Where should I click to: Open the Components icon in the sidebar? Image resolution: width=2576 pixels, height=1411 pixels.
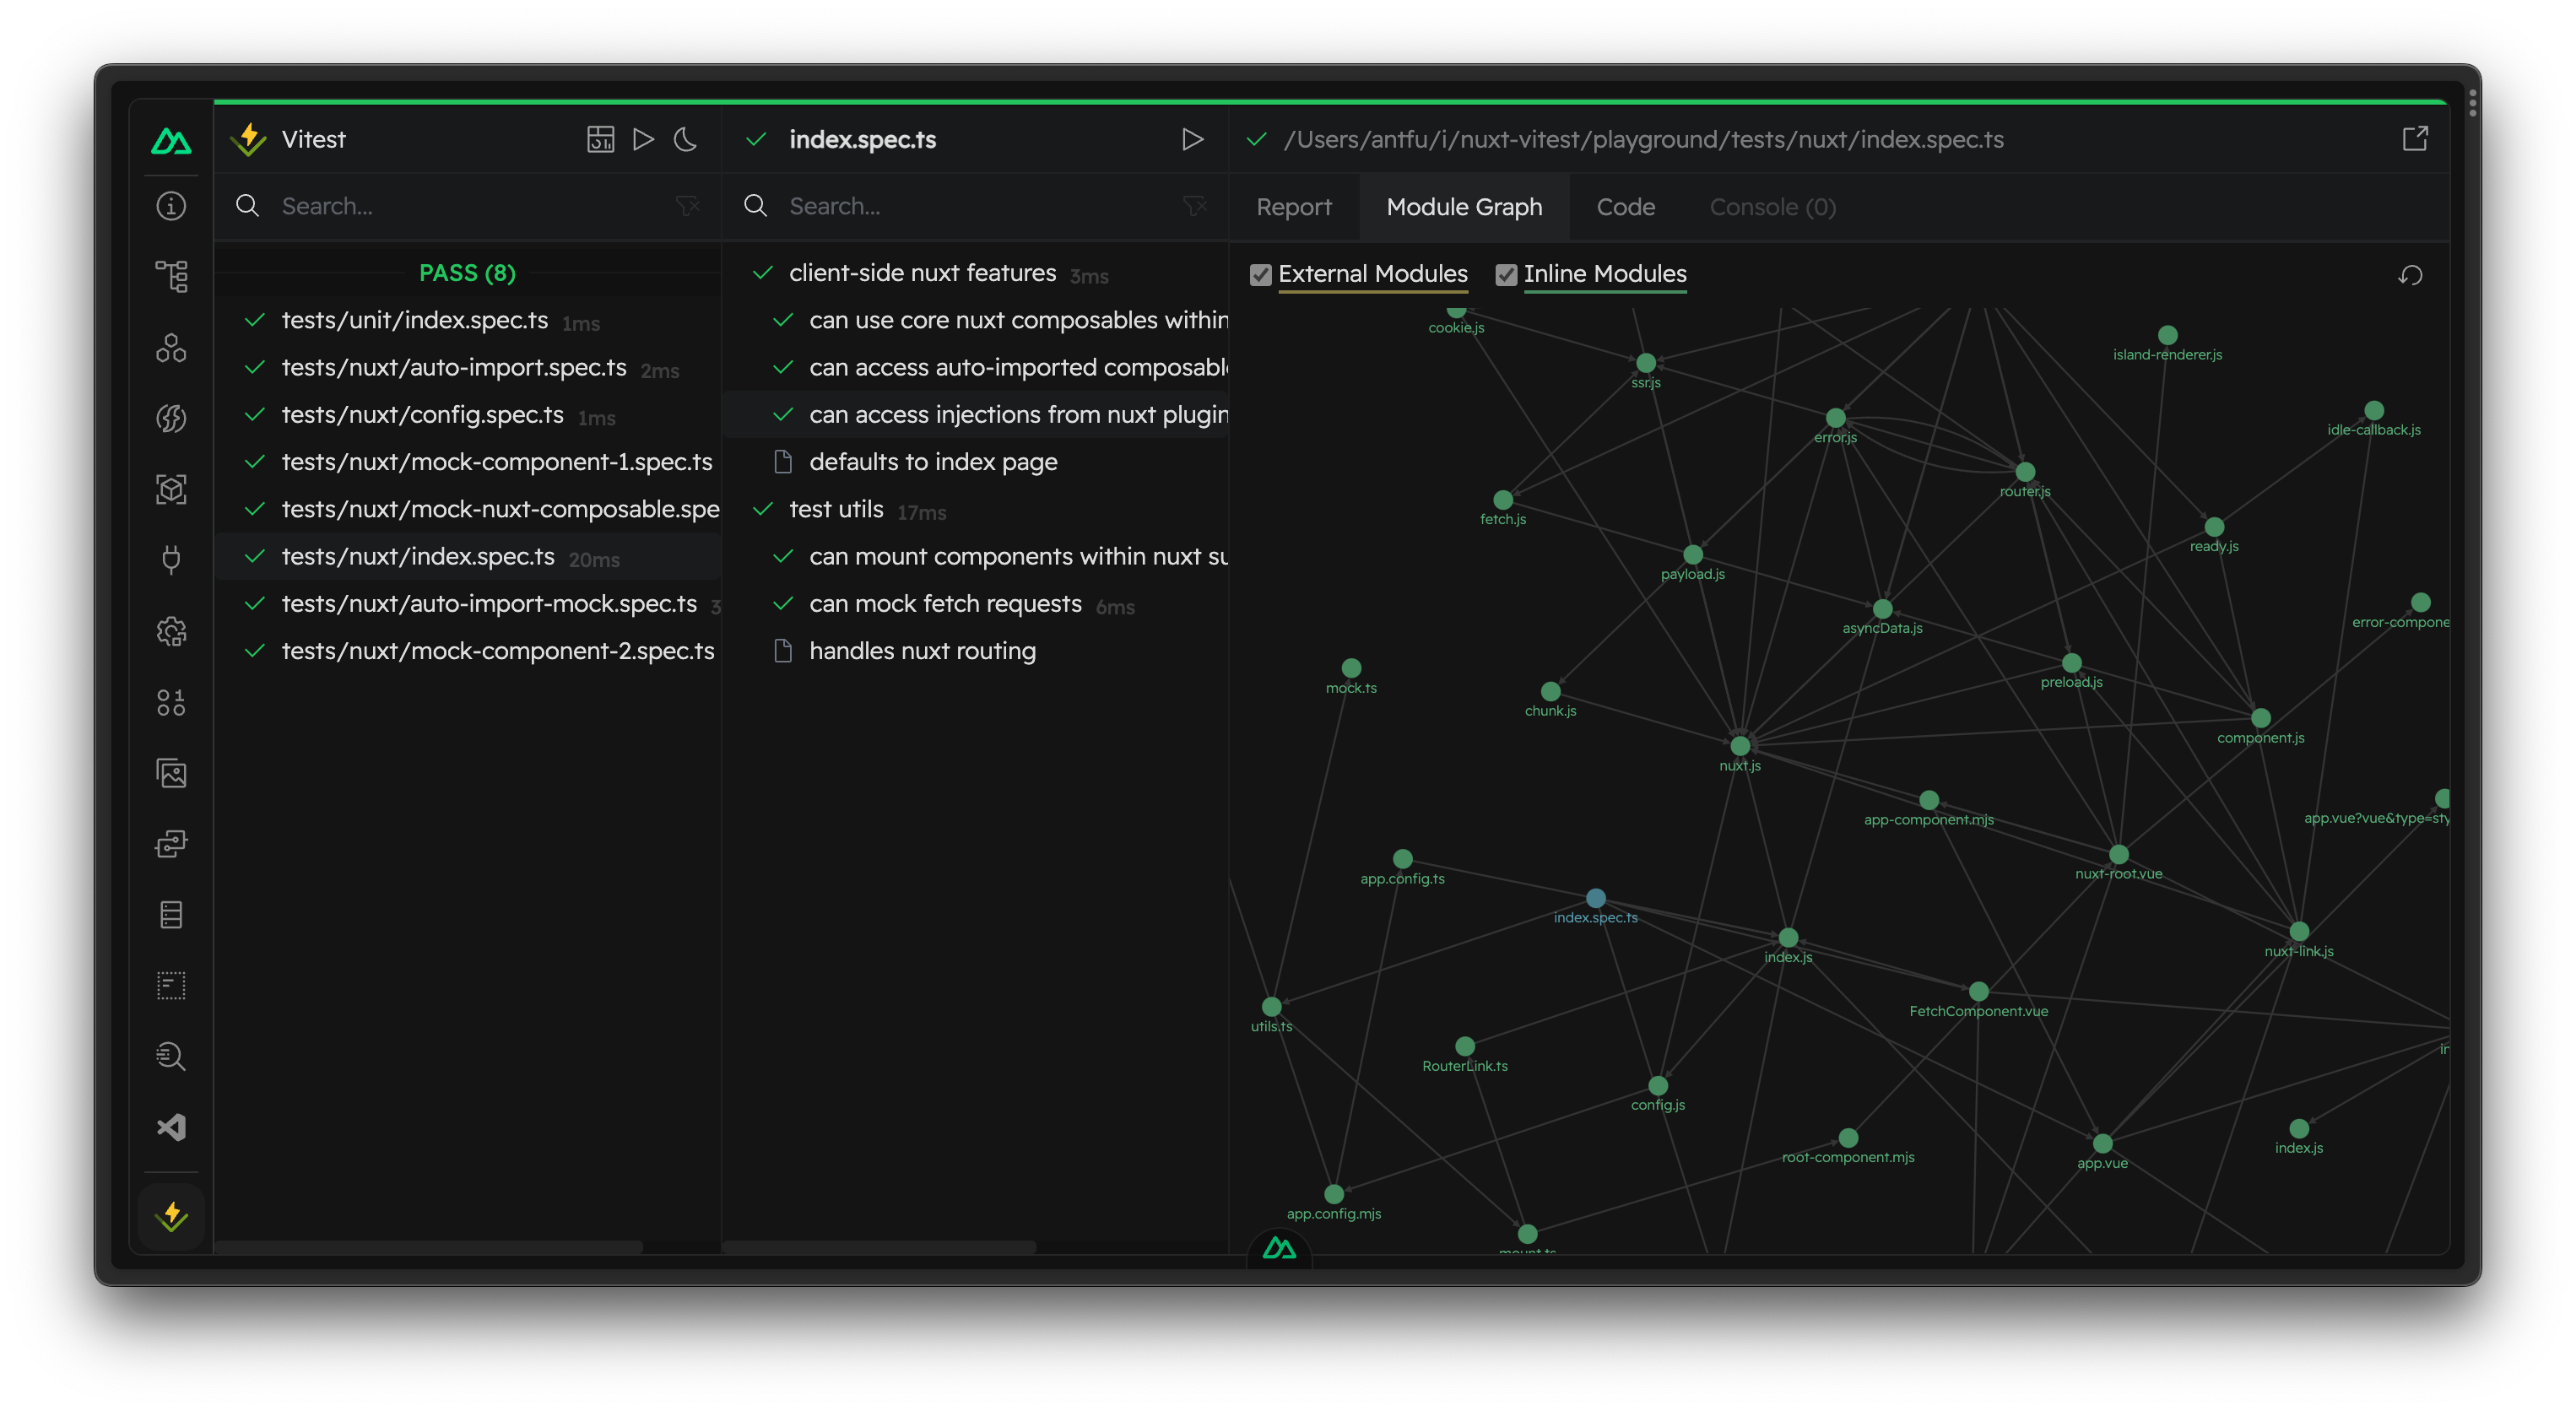tap(171, 348)
